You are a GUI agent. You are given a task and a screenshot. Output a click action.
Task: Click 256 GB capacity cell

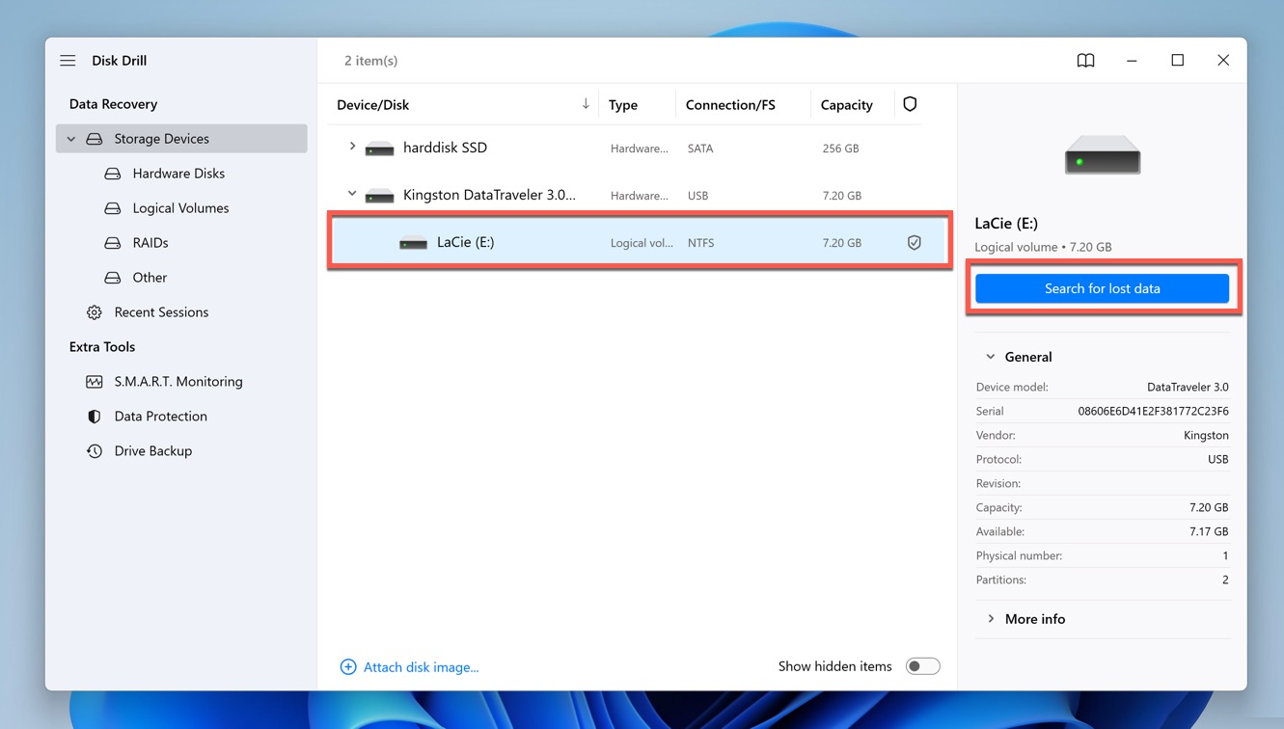pyautogui.click(x=840, y=148)
